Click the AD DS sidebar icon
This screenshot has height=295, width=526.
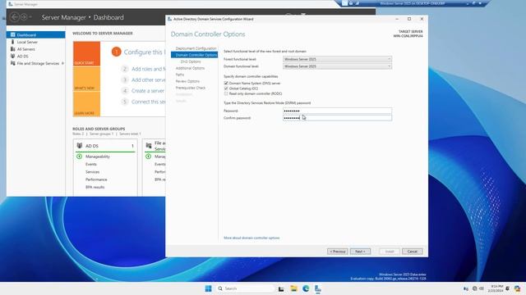[x=13, y=56]
